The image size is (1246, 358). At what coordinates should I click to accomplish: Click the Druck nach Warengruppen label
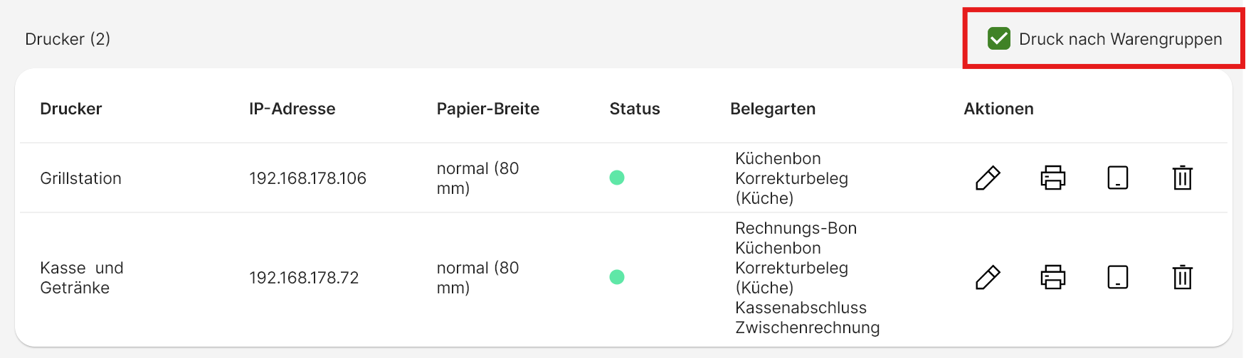(1120, 39)
